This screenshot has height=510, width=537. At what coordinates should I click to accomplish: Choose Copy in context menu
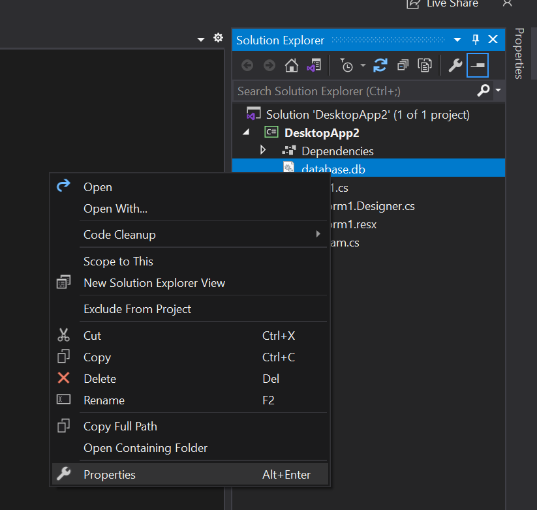click(190, 357)
